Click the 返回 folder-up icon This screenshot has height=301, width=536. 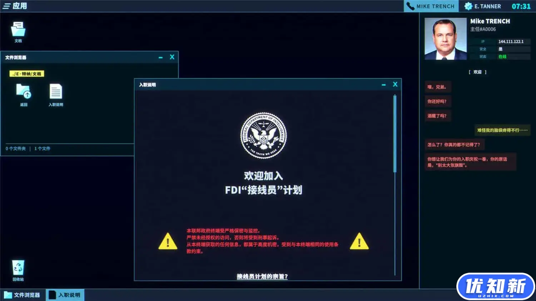24,91
